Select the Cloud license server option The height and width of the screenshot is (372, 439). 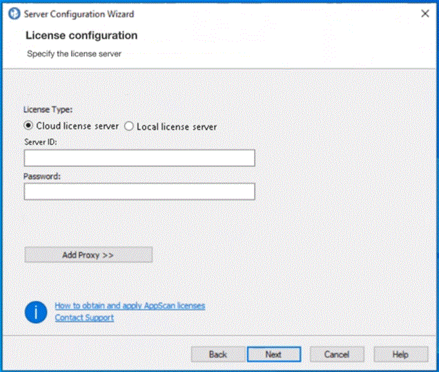[x=29, y=127]
